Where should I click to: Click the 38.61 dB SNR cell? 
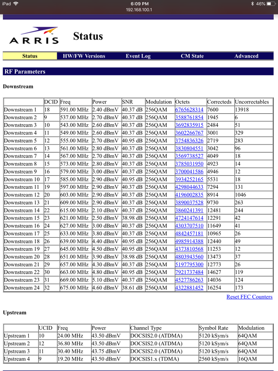(133, 288)
